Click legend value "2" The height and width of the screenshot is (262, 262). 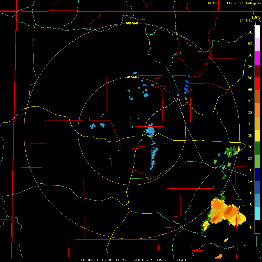pyautogui.click(x=251, y=216)
